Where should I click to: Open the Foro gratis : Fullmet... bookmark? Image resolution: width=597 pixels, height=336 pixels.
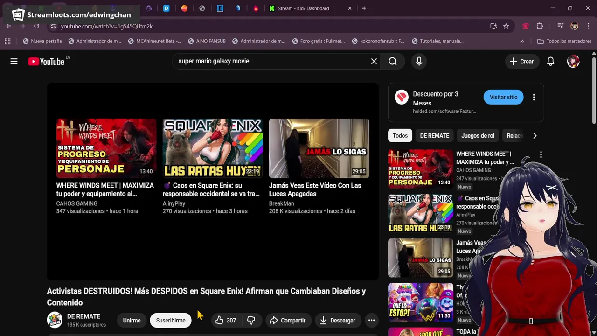pyautogui.click(x=319, y=41)
